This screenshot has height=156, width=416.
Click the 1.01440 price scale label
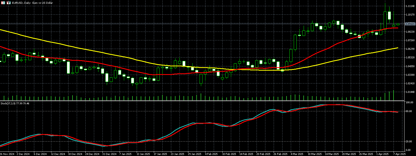(x=410, y=92)
